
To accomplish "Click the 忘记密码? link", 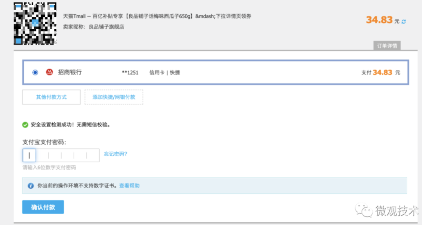I will tap(115, 154).
